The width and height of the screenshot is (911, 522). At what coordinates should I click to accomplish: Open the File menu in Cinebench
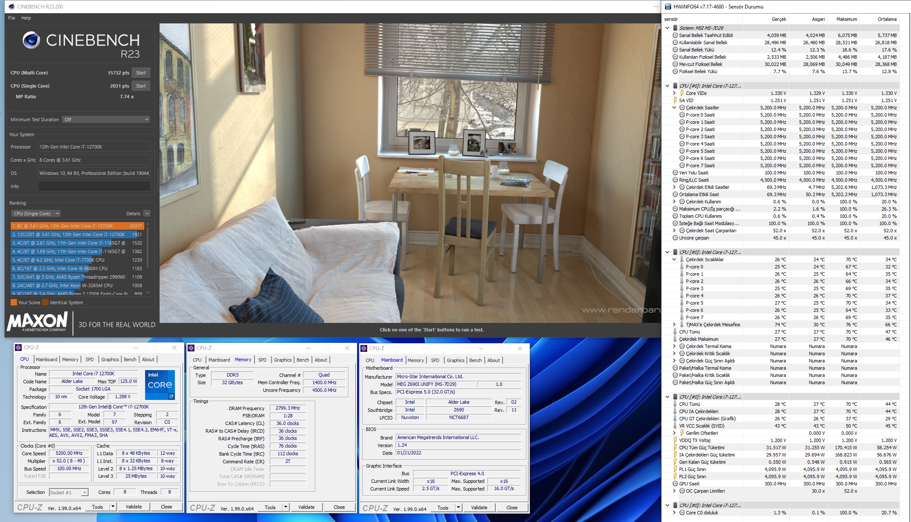(x=11, y=18)
